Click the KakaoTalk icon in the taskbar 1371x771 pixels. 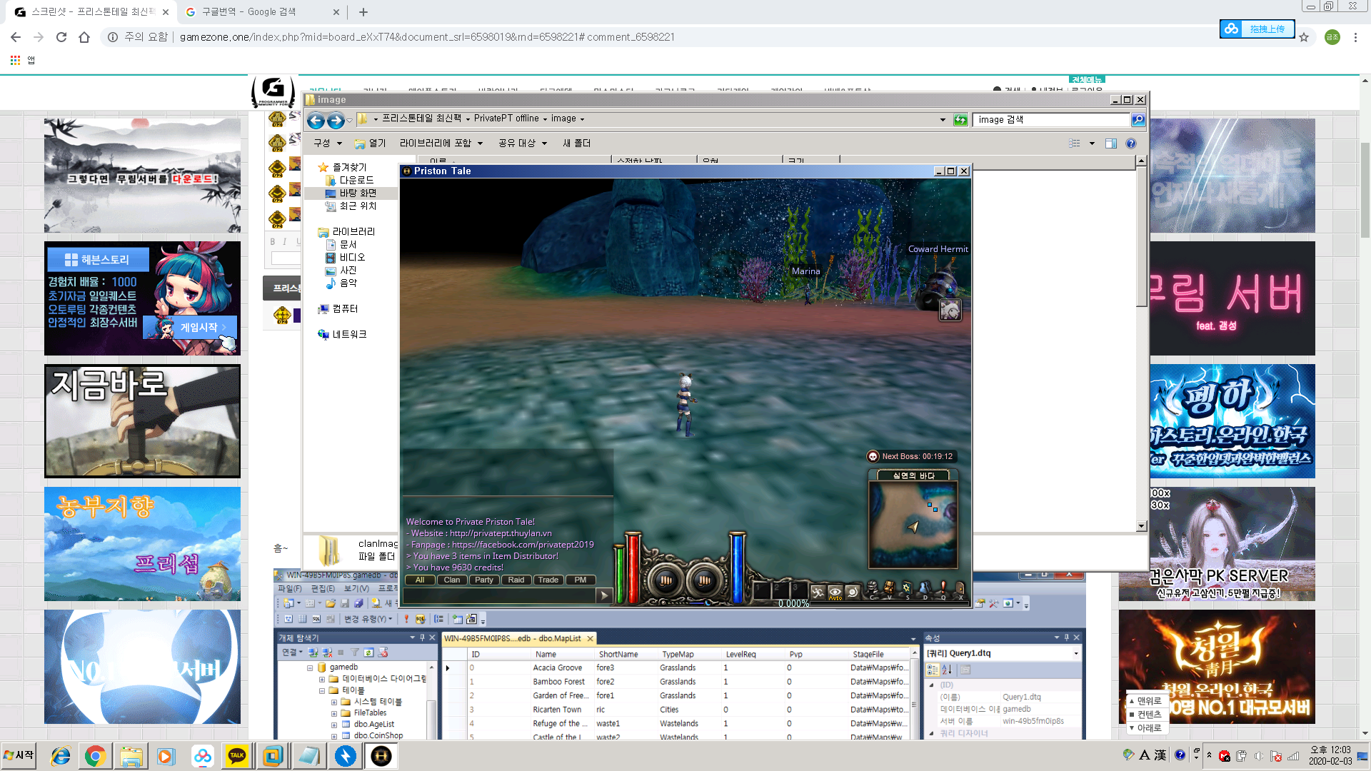tap(237, 756)
